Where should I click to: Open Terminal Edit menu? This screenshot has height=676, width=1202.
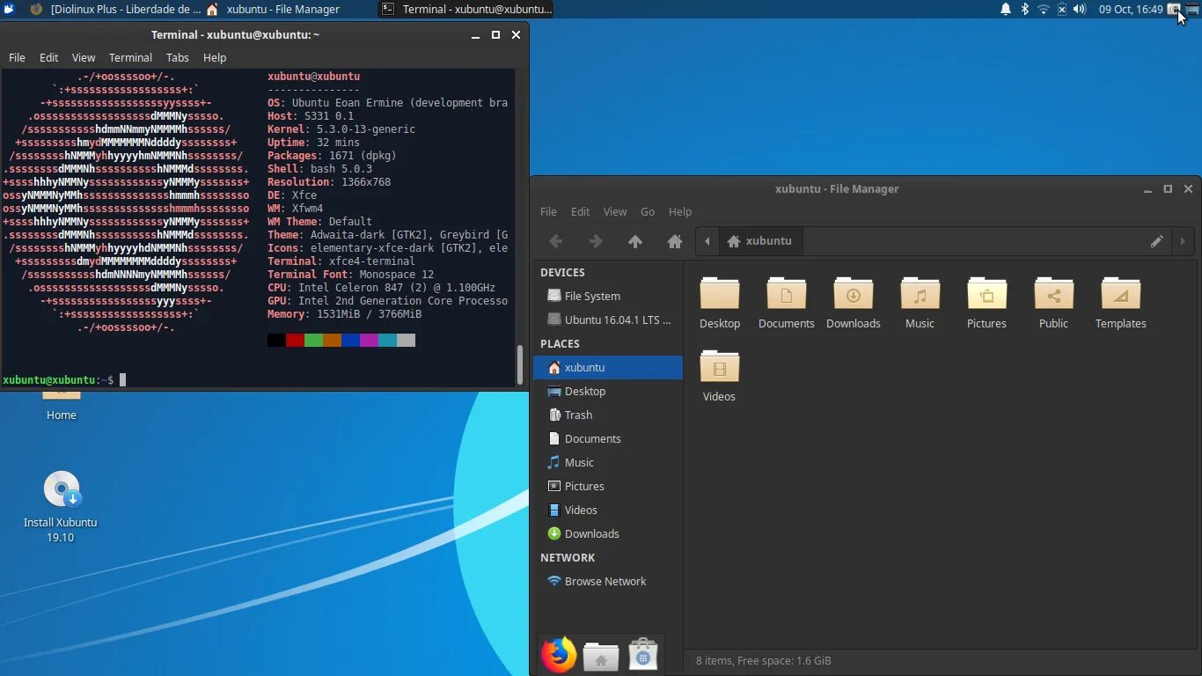coord(48,57)
